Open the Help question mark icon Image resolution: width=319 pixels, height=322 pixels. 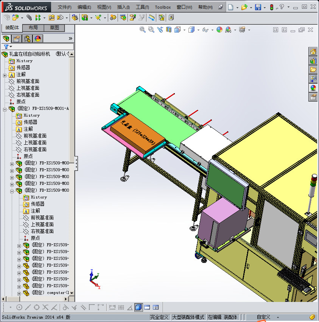[282, 7]
